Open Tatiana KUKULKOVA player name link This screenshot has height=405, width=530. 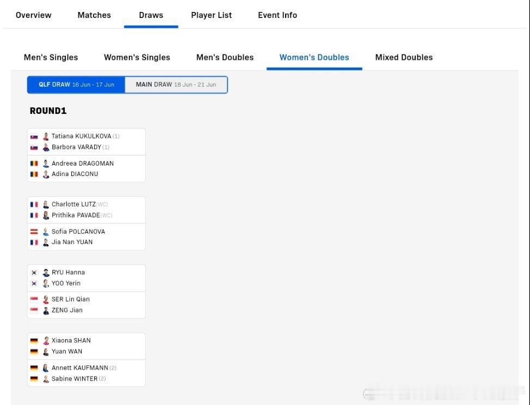[x=82, y=136]
